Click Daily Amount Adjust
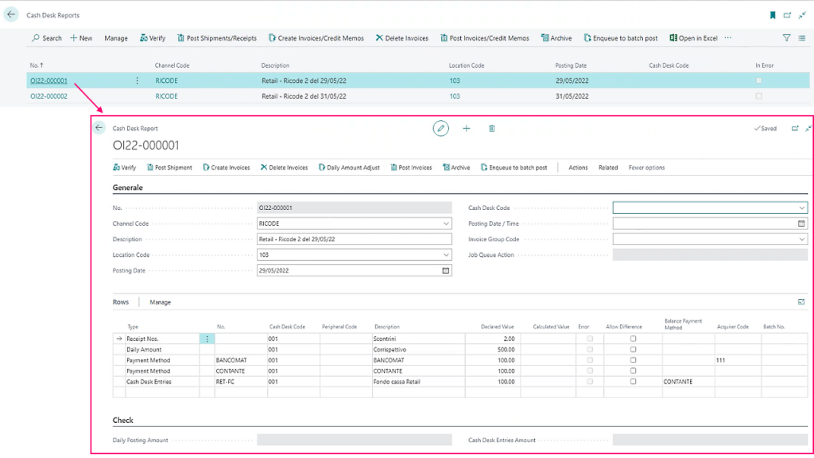The image size is (814, 458). coord(349,168)
